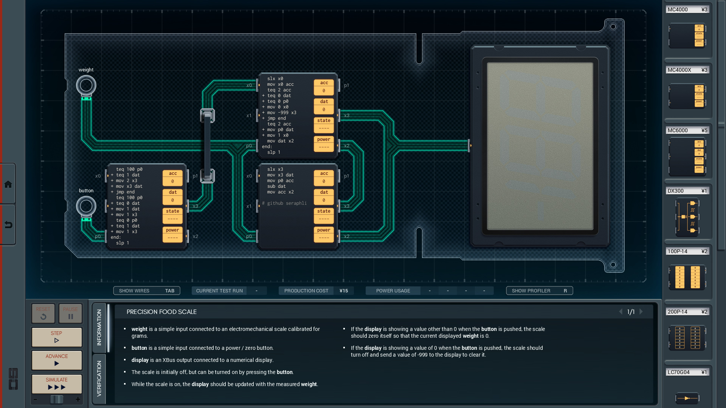Increase simulation speed with plus button
The height and width of the screenshot is (408, 726).
click(78, 399)
